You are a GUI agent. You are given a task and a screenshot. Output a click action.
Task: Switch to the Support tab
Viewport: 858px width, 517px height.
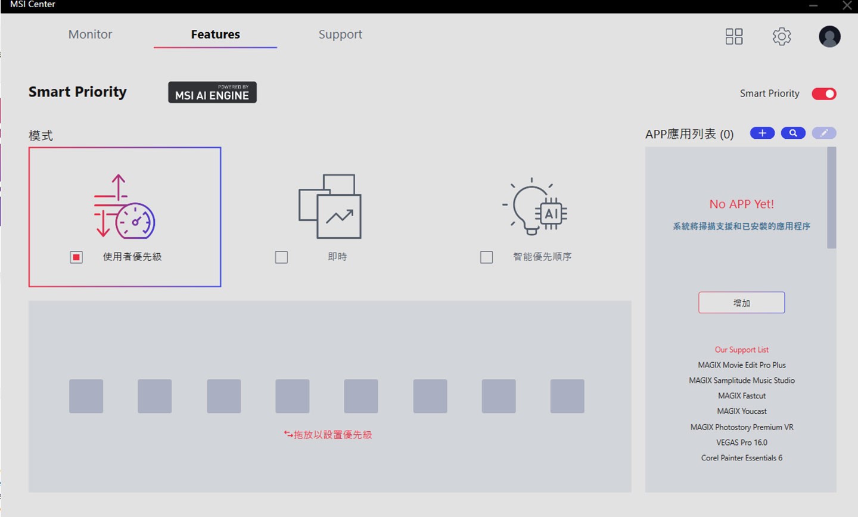340,35
